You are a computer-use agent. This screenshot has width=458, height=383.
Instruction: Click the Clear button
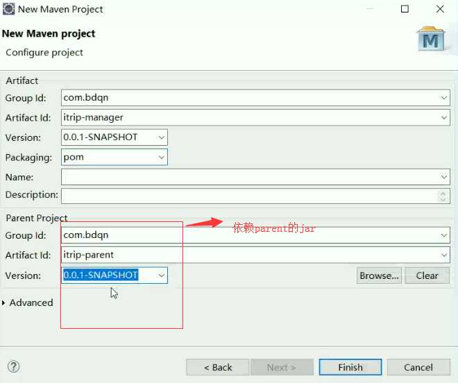pyautogui.click(x=427, y=275)
